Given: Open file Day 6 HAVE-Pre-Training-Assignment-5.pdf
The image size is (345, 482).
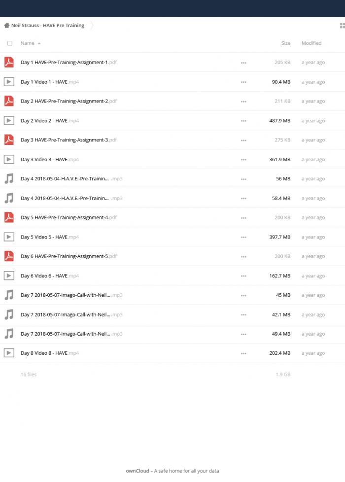Looking at the screenshot, I should (x=69, y=256).
